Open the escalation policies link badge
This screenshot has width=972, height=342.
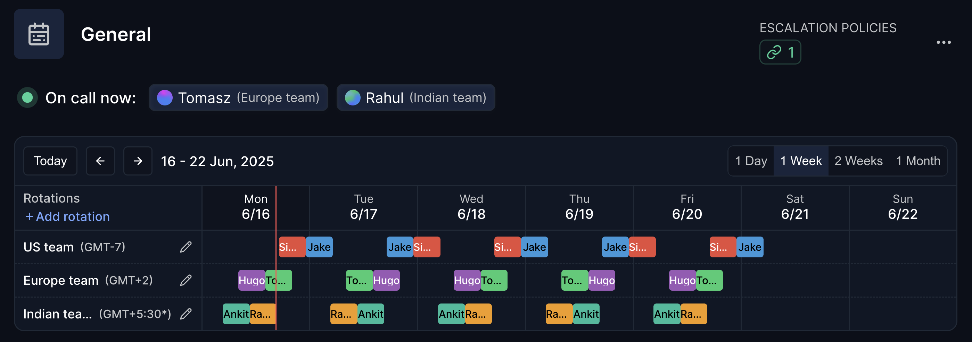(x=780, y=52)
